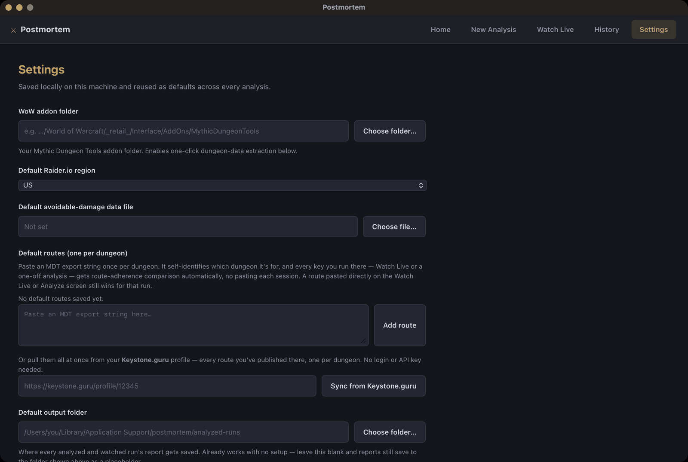
Task: Click the 'Default output folder' label
Action: point(52,413)
